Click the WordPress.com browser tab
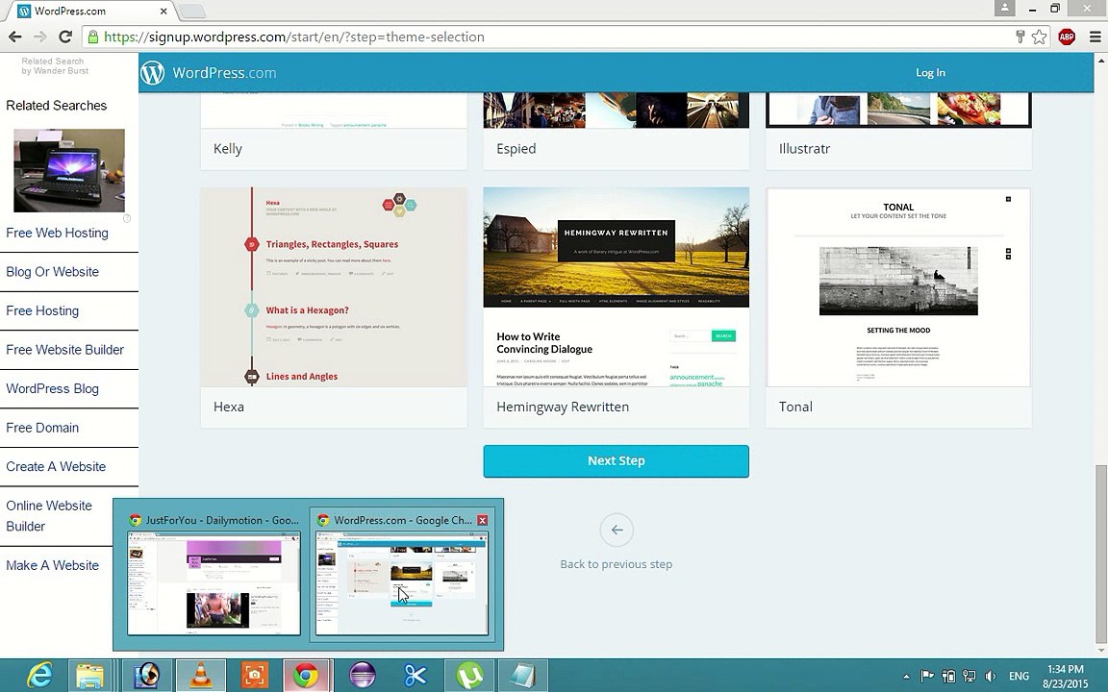1108x692 pixels. point(92,11)
